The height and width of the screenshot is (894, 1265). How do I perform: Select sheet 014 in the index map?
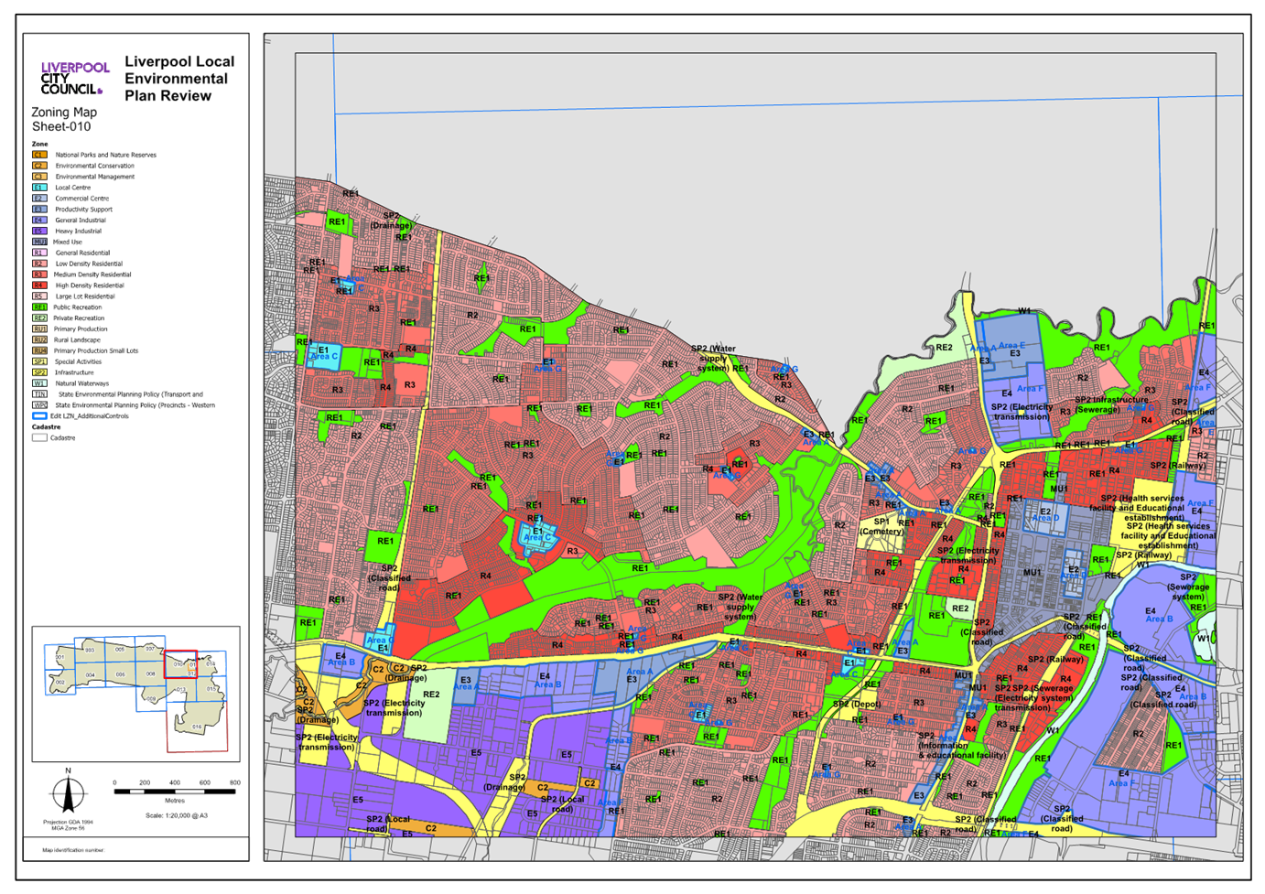[211, 664]
